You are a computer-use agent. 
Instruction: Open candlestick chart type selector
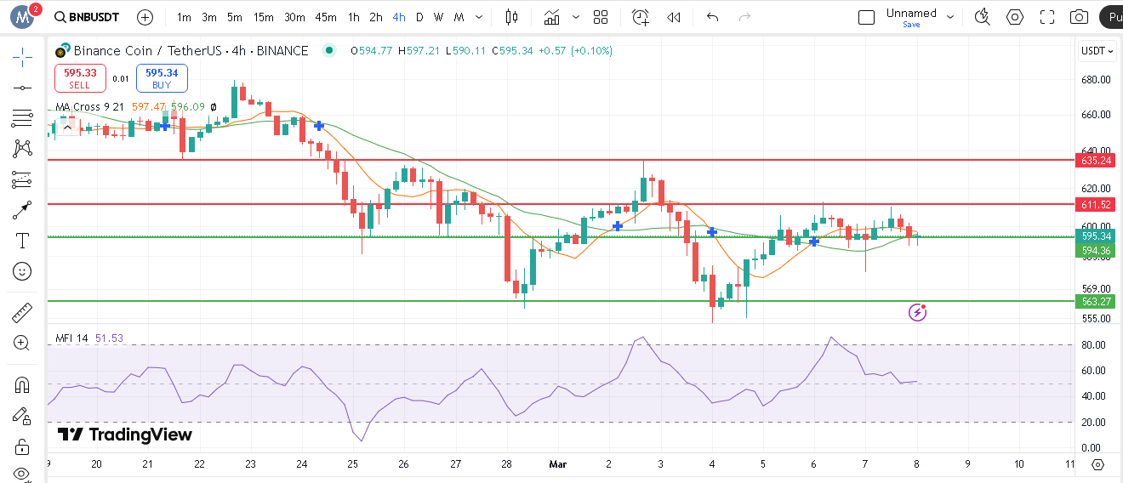511,17
